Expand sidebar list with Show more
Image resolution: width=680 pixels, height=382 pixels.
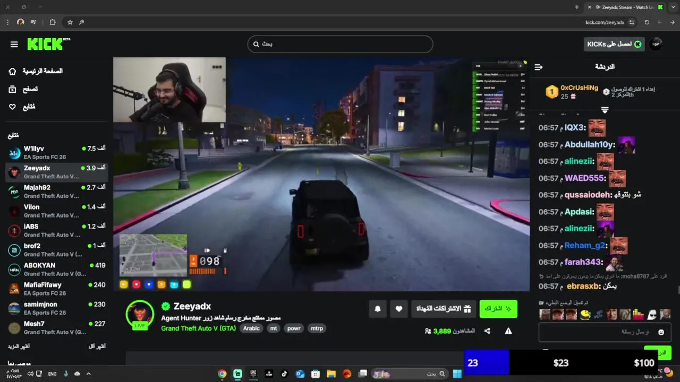point(19,346)
